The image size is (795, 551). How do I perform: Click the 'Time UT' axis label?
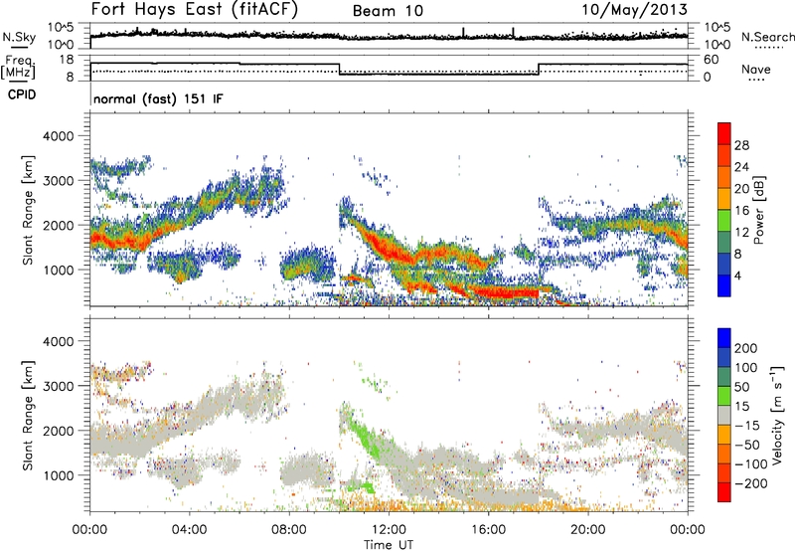(389, 545)
